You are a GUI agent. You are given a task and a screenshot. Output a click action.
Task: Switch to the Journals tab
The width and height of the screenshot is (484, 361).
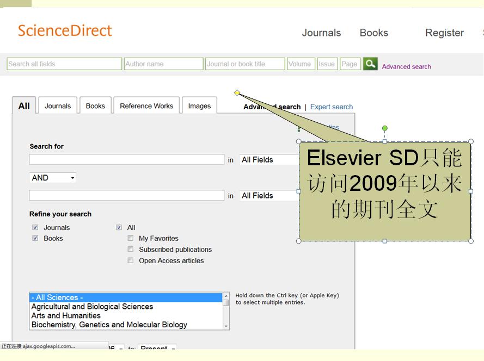tap(58, 105)
